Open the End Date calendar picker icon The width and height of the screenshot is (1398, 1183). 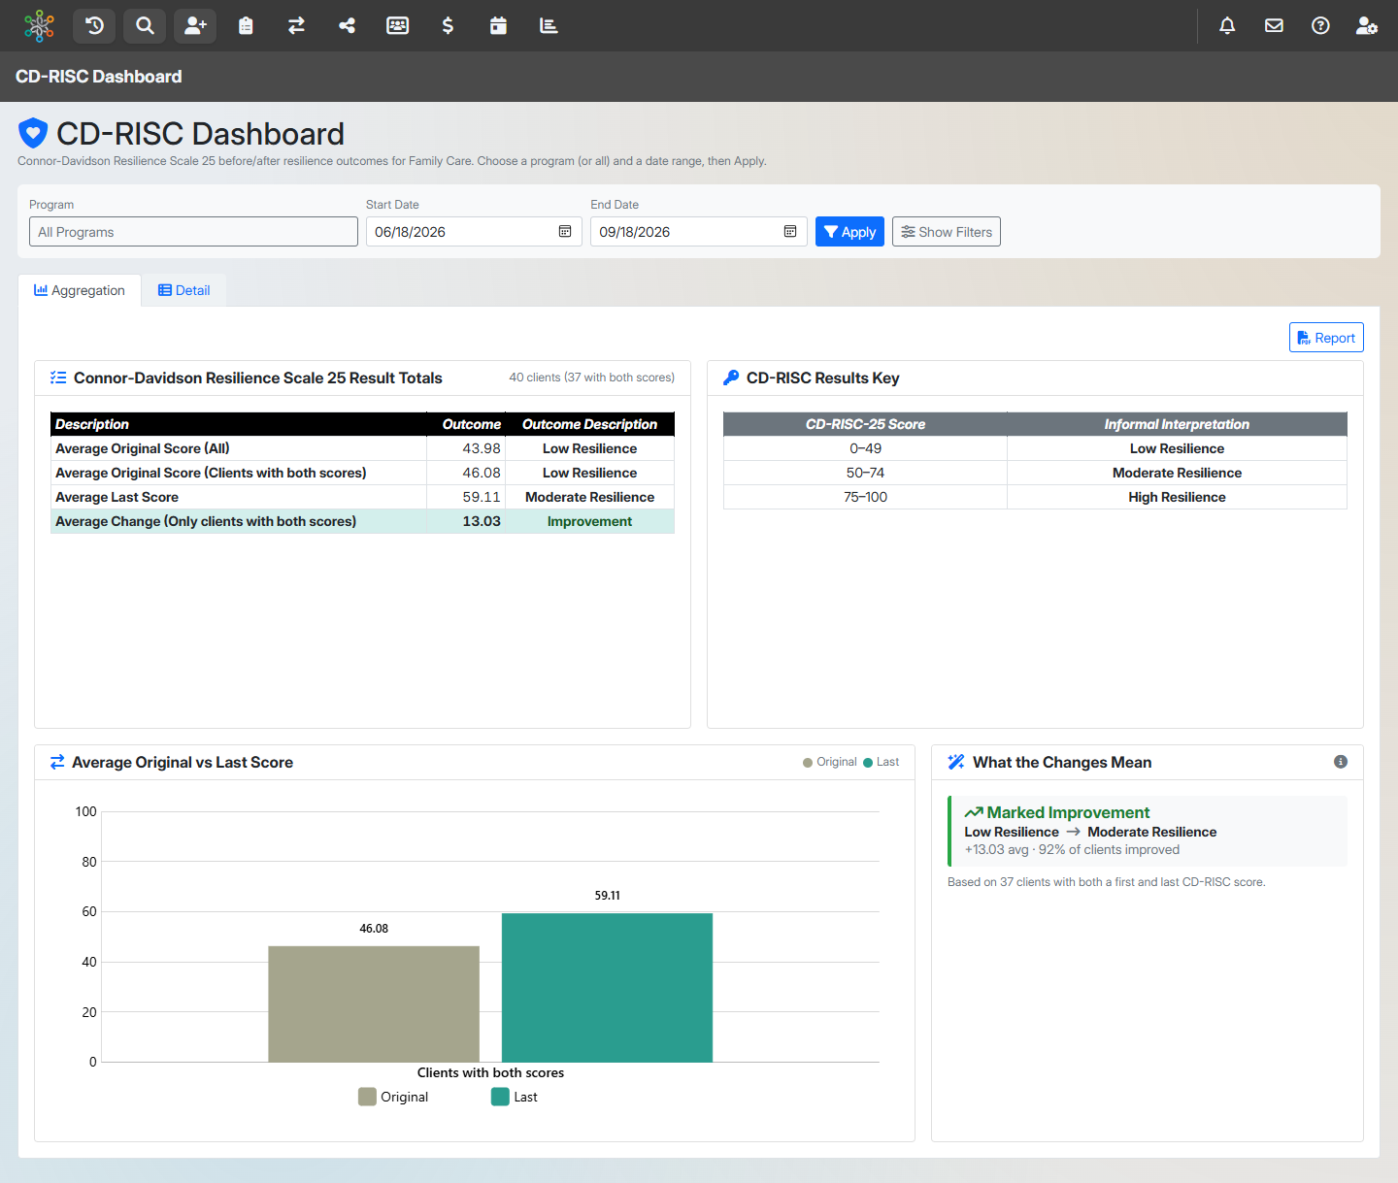[x=790, y=232]
